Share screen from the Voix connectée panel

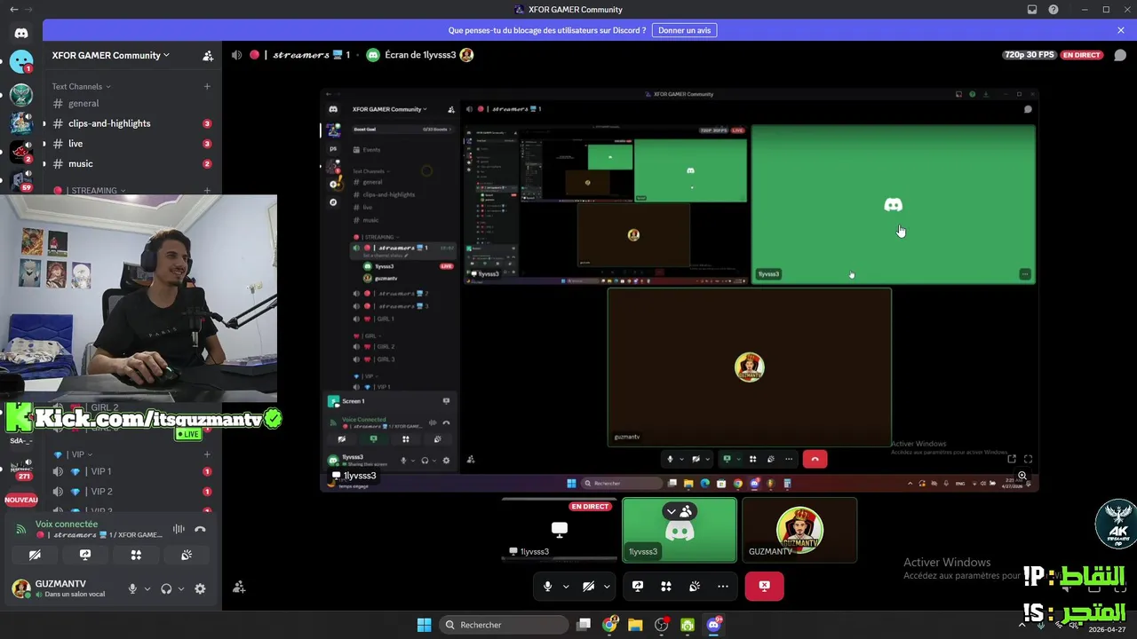[x=85, y=555]
